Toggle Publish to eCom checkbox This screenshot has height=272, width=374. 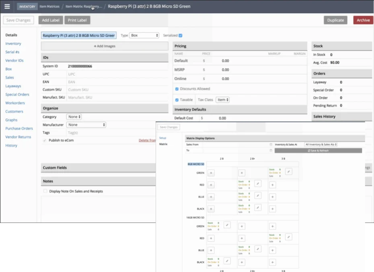[x=45, y=140]
